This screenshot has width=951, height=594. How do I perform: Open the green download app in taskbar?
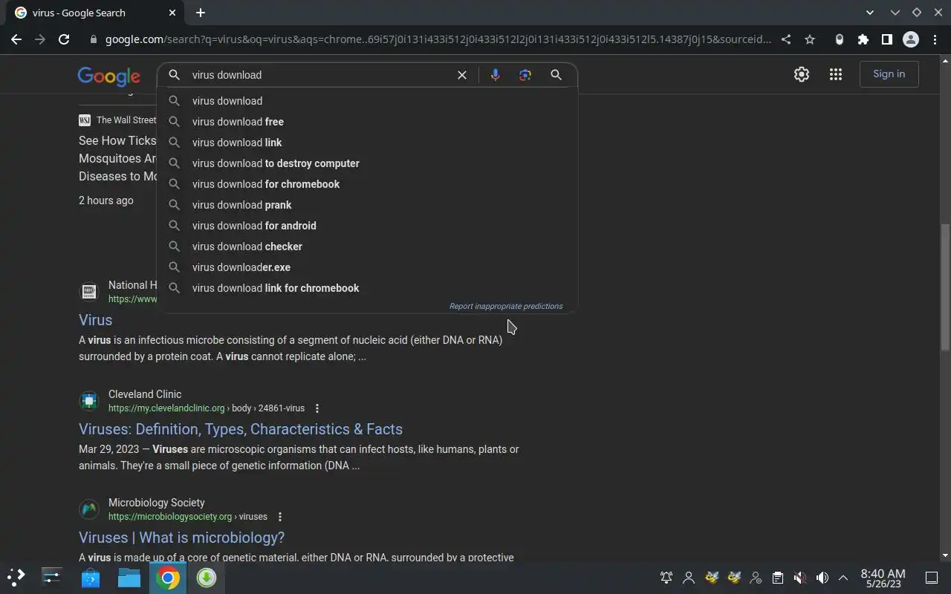(207, 577)
